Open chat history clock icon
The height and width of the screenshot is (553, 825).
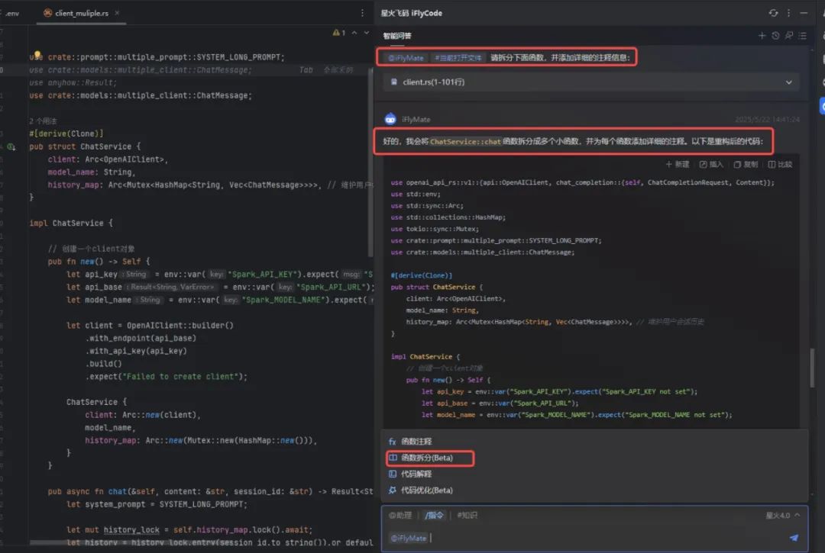click(x=775, y=36)
